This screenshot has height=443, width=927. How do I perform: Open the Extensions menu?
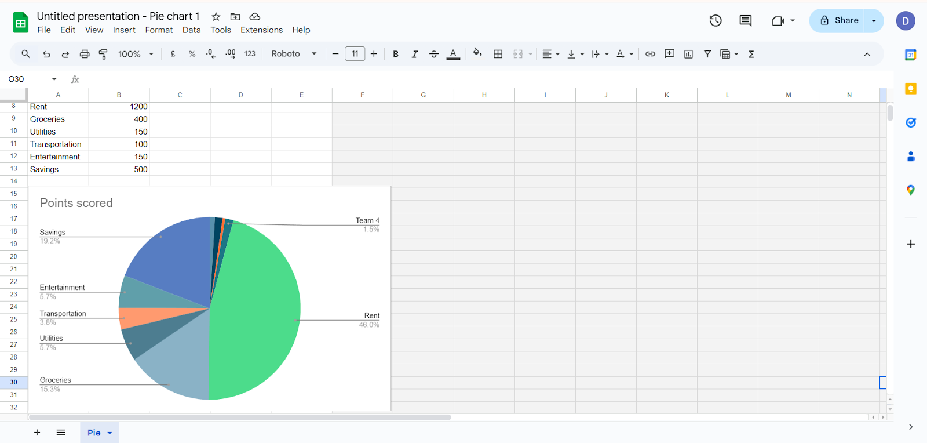(x=262, y=30)
